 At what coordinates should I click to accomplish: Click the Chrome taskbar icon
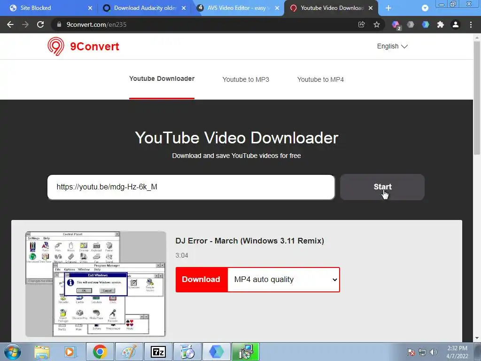[x=100, y=352]
